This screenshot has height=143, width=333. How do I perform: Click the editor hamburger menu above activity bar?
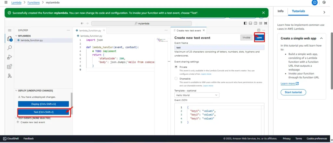[x=9, y=30]
